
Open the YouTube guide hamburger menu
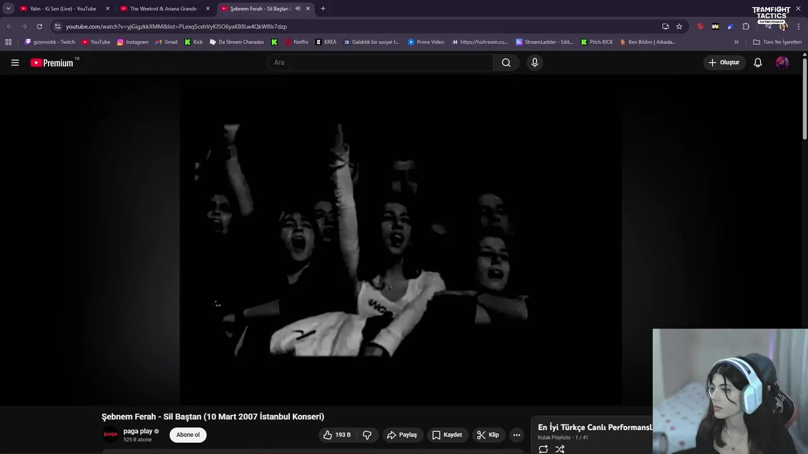[x=15, y=62]
